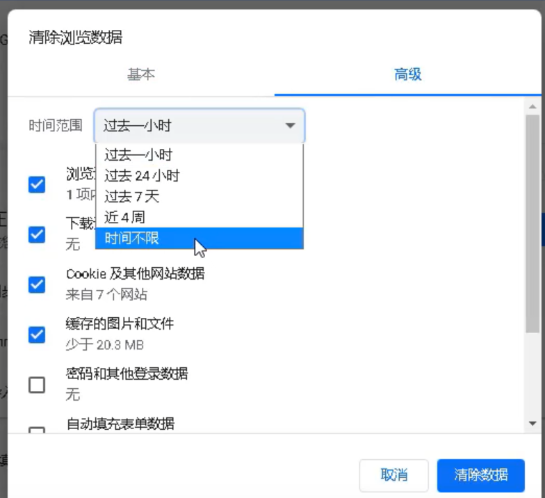Switch to the 基本 tab
545x498 pixels.
tap(141, 74)
